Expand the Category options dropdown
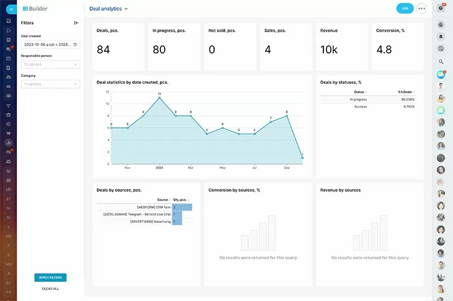The width and height of the screenshot is (453, 301). (x=50, y=84)
